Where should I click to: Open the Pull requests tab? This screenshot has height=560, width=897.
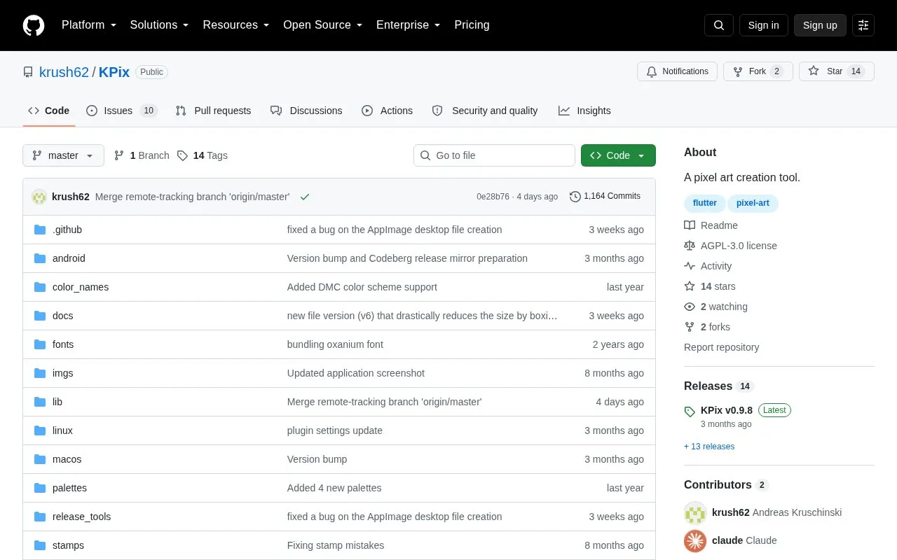click(x=213, y=111)
